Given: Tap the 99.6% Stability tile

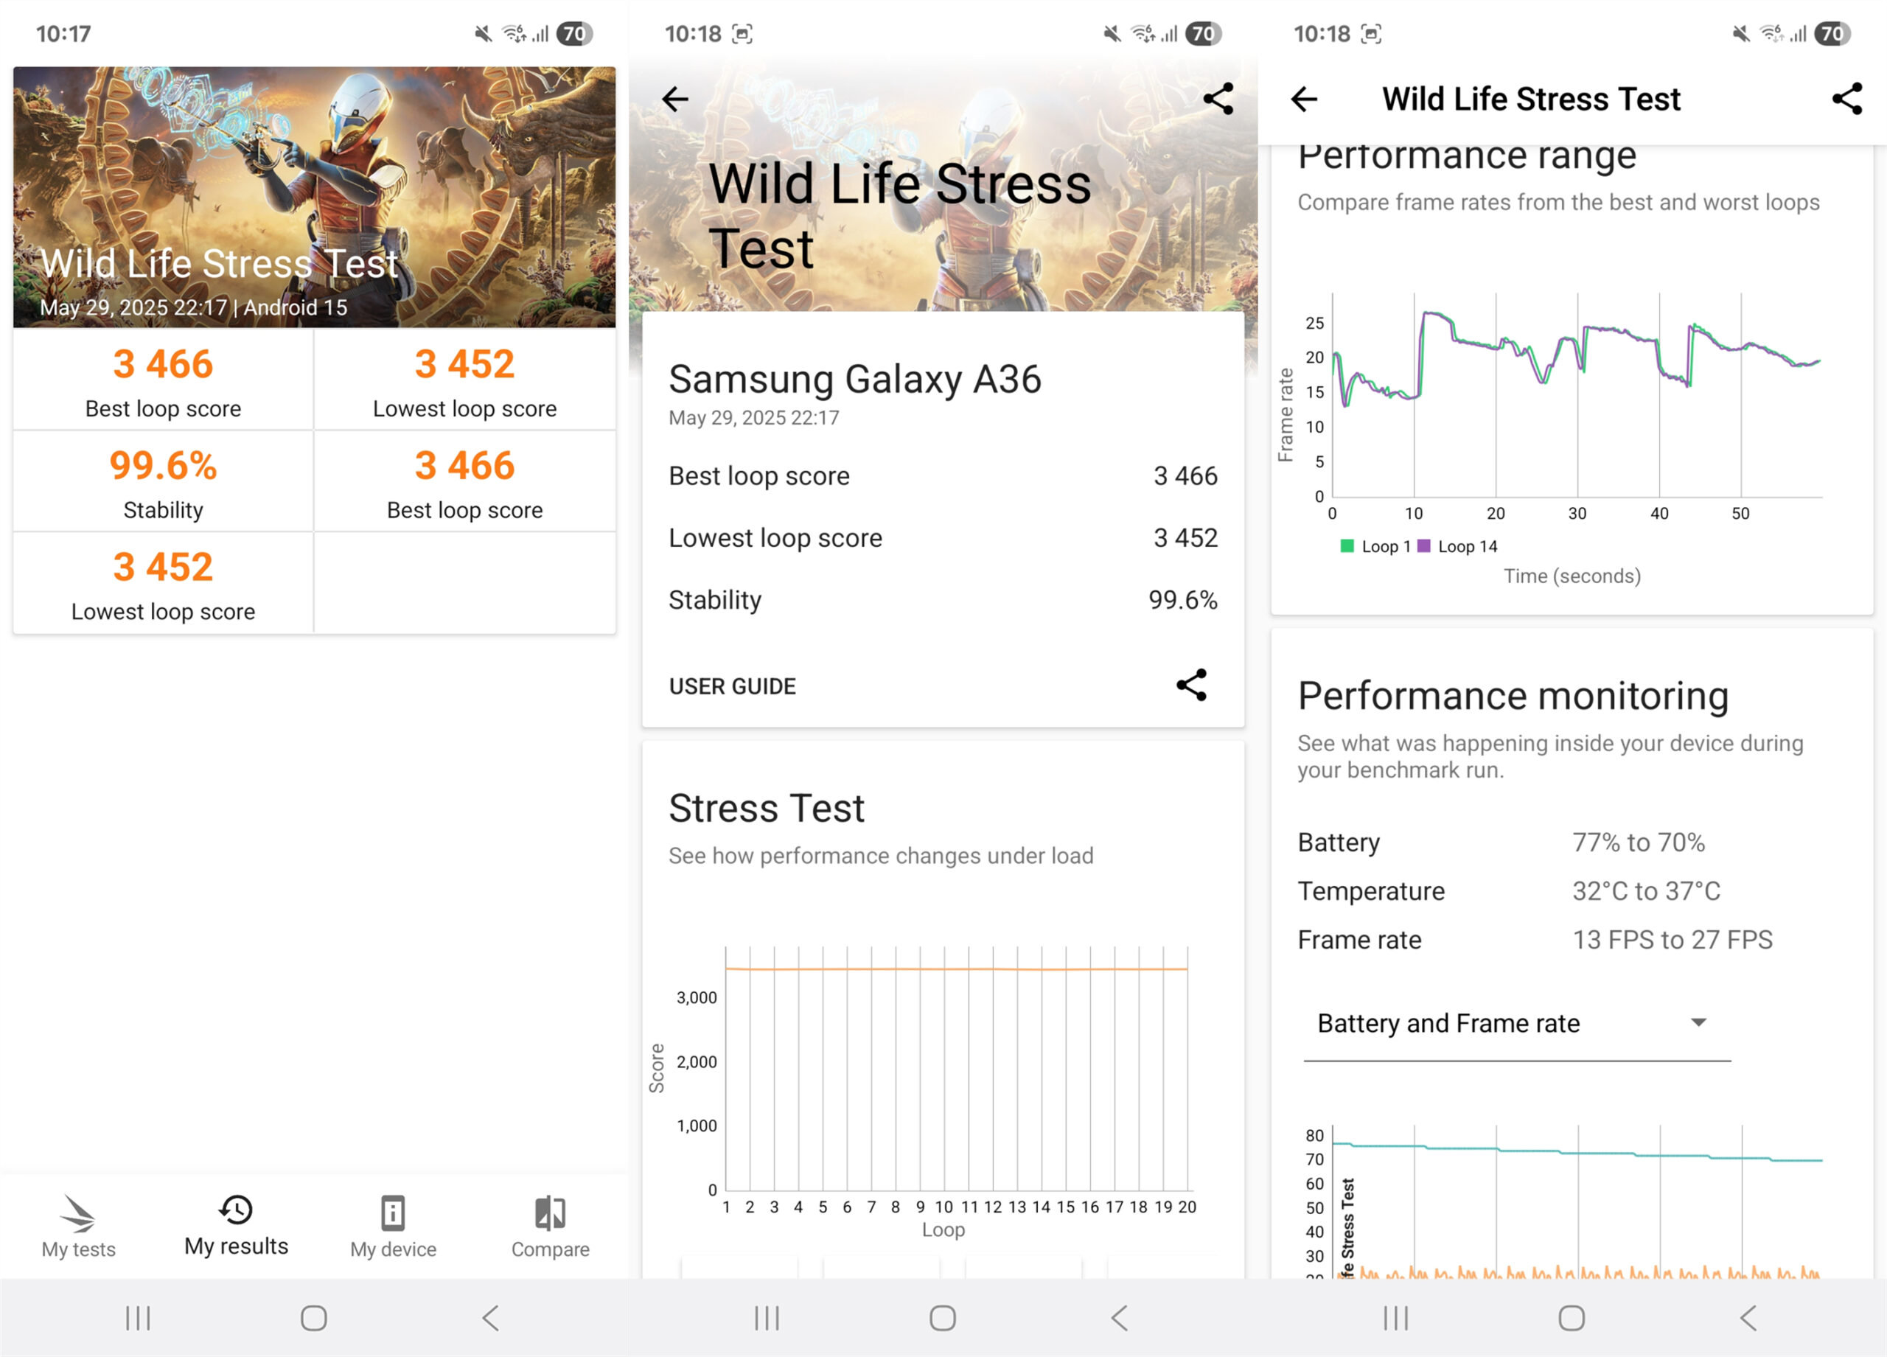Looking at the screenshot, I should click(163, 482).
